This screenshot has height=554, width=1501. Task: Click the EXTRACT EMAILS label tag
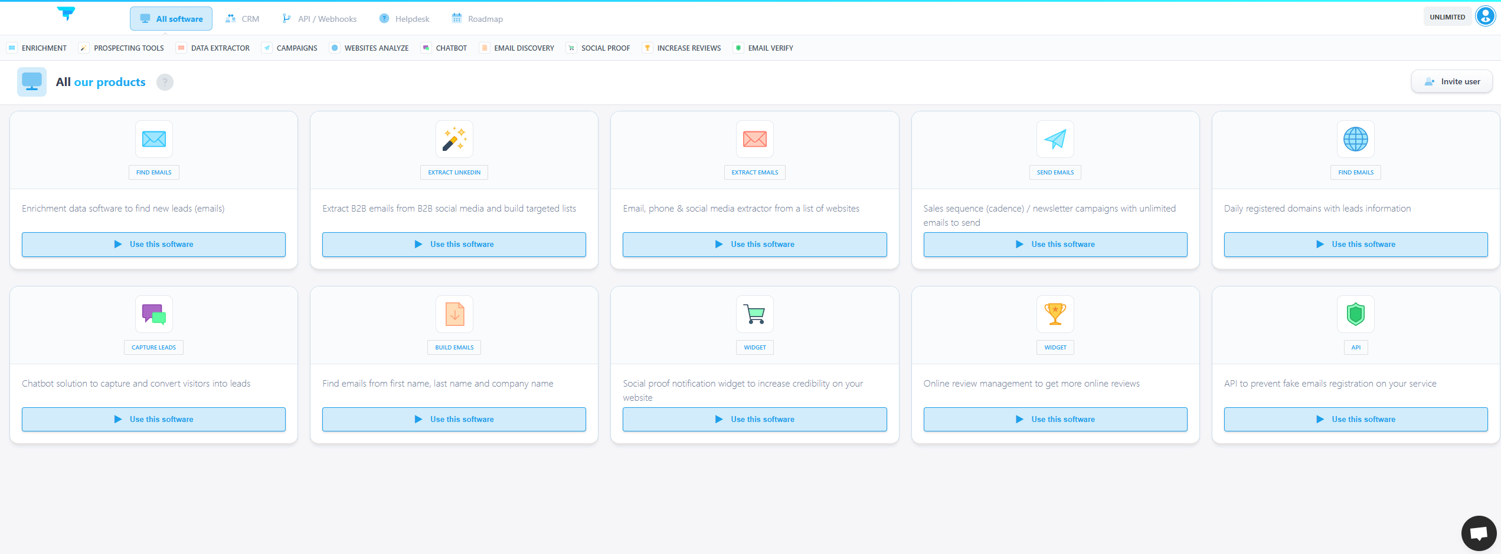[x=755, y=173]
